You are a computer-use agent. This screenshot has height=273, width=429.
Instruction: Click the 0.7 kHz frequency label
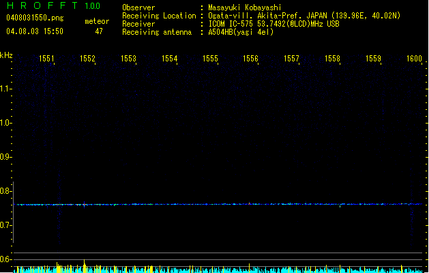5,225
